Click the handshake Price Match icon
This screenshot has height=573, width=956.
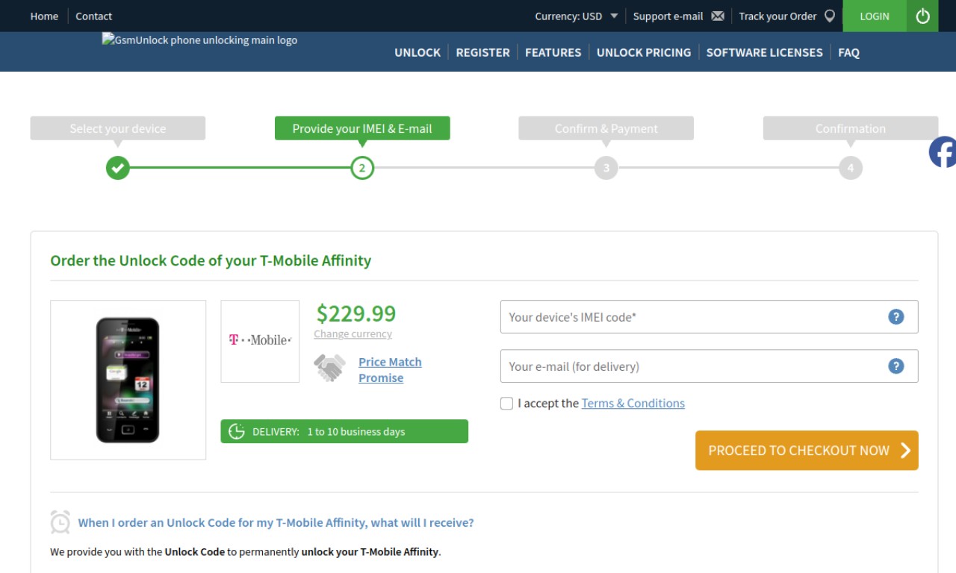(329, 368)
